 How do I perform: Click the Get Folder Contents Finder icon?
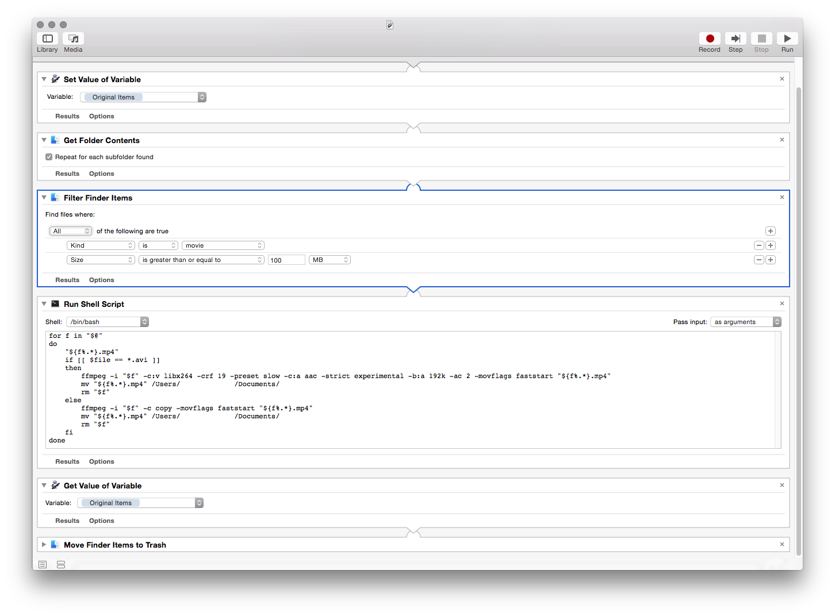pyautogui.click(x=55, y=140)
